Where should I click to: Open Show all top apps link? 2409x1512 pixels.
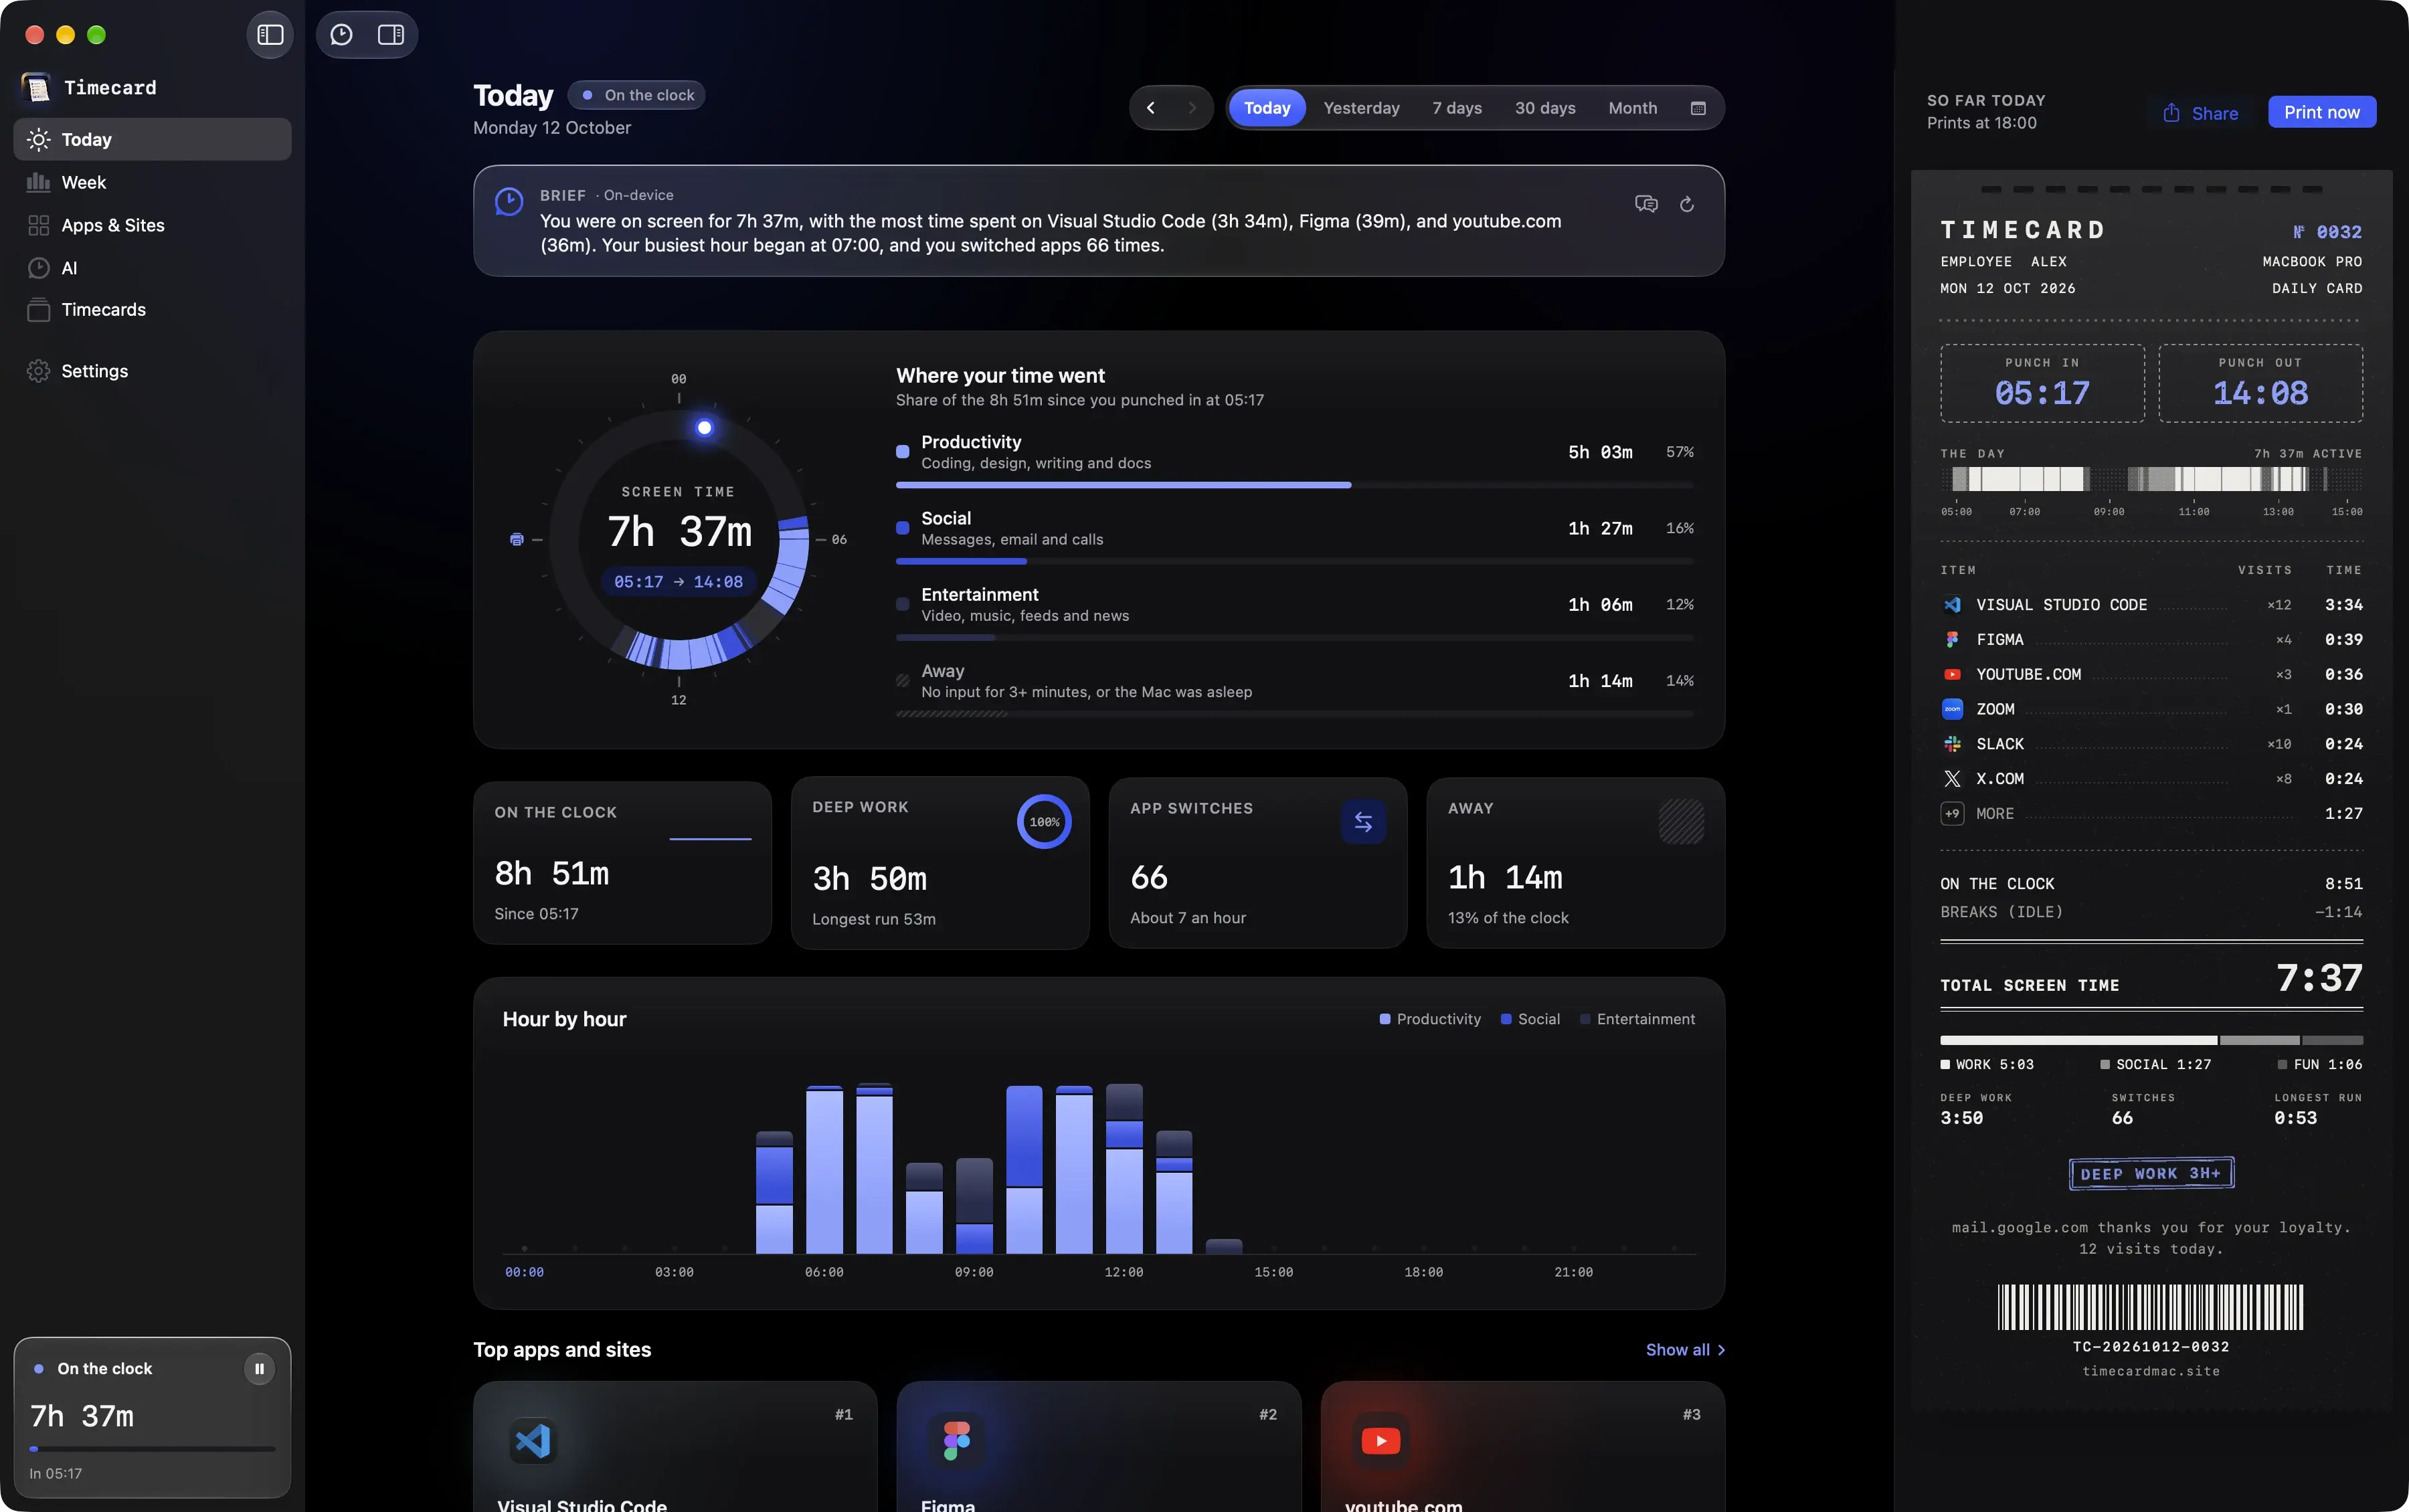coord(1685,1350)
